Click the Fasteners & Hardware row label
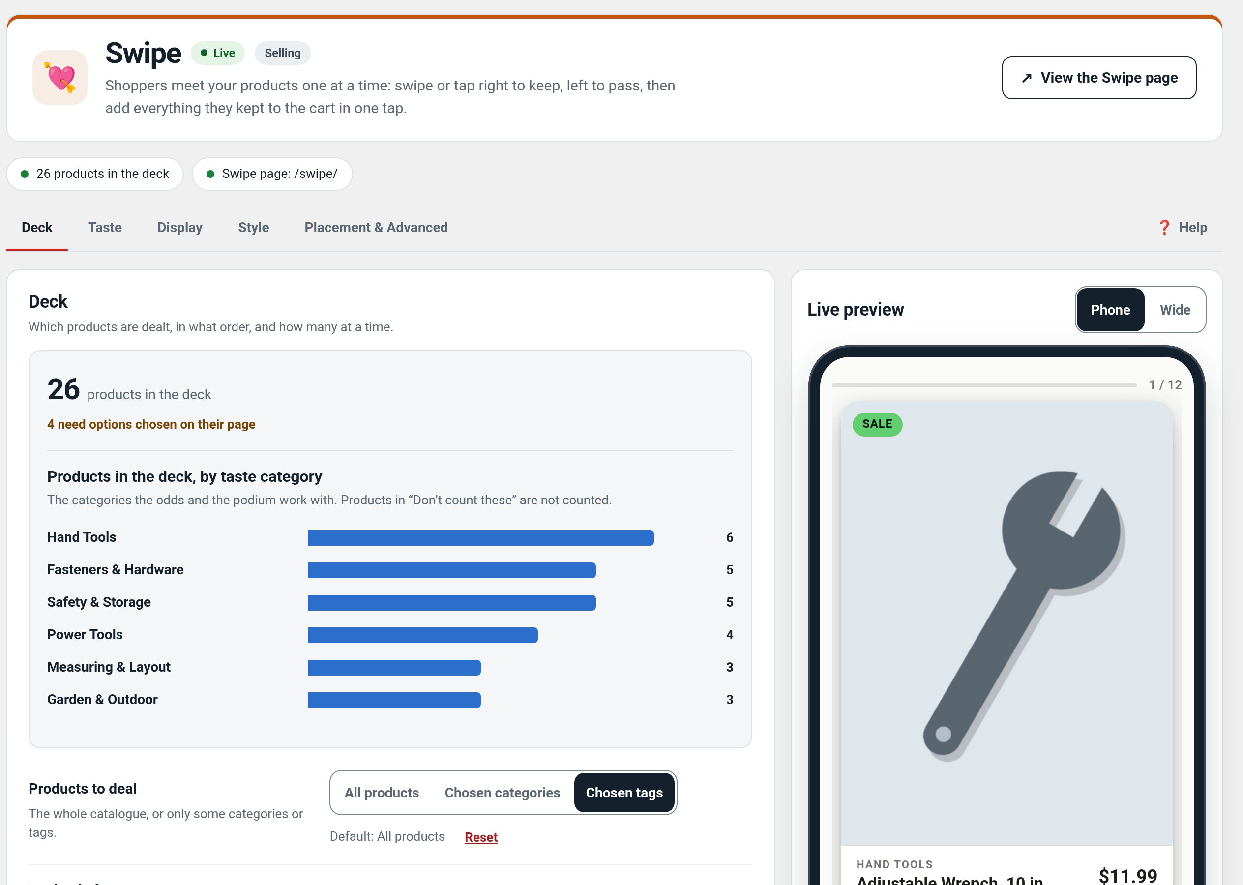 tap(115, 569)
